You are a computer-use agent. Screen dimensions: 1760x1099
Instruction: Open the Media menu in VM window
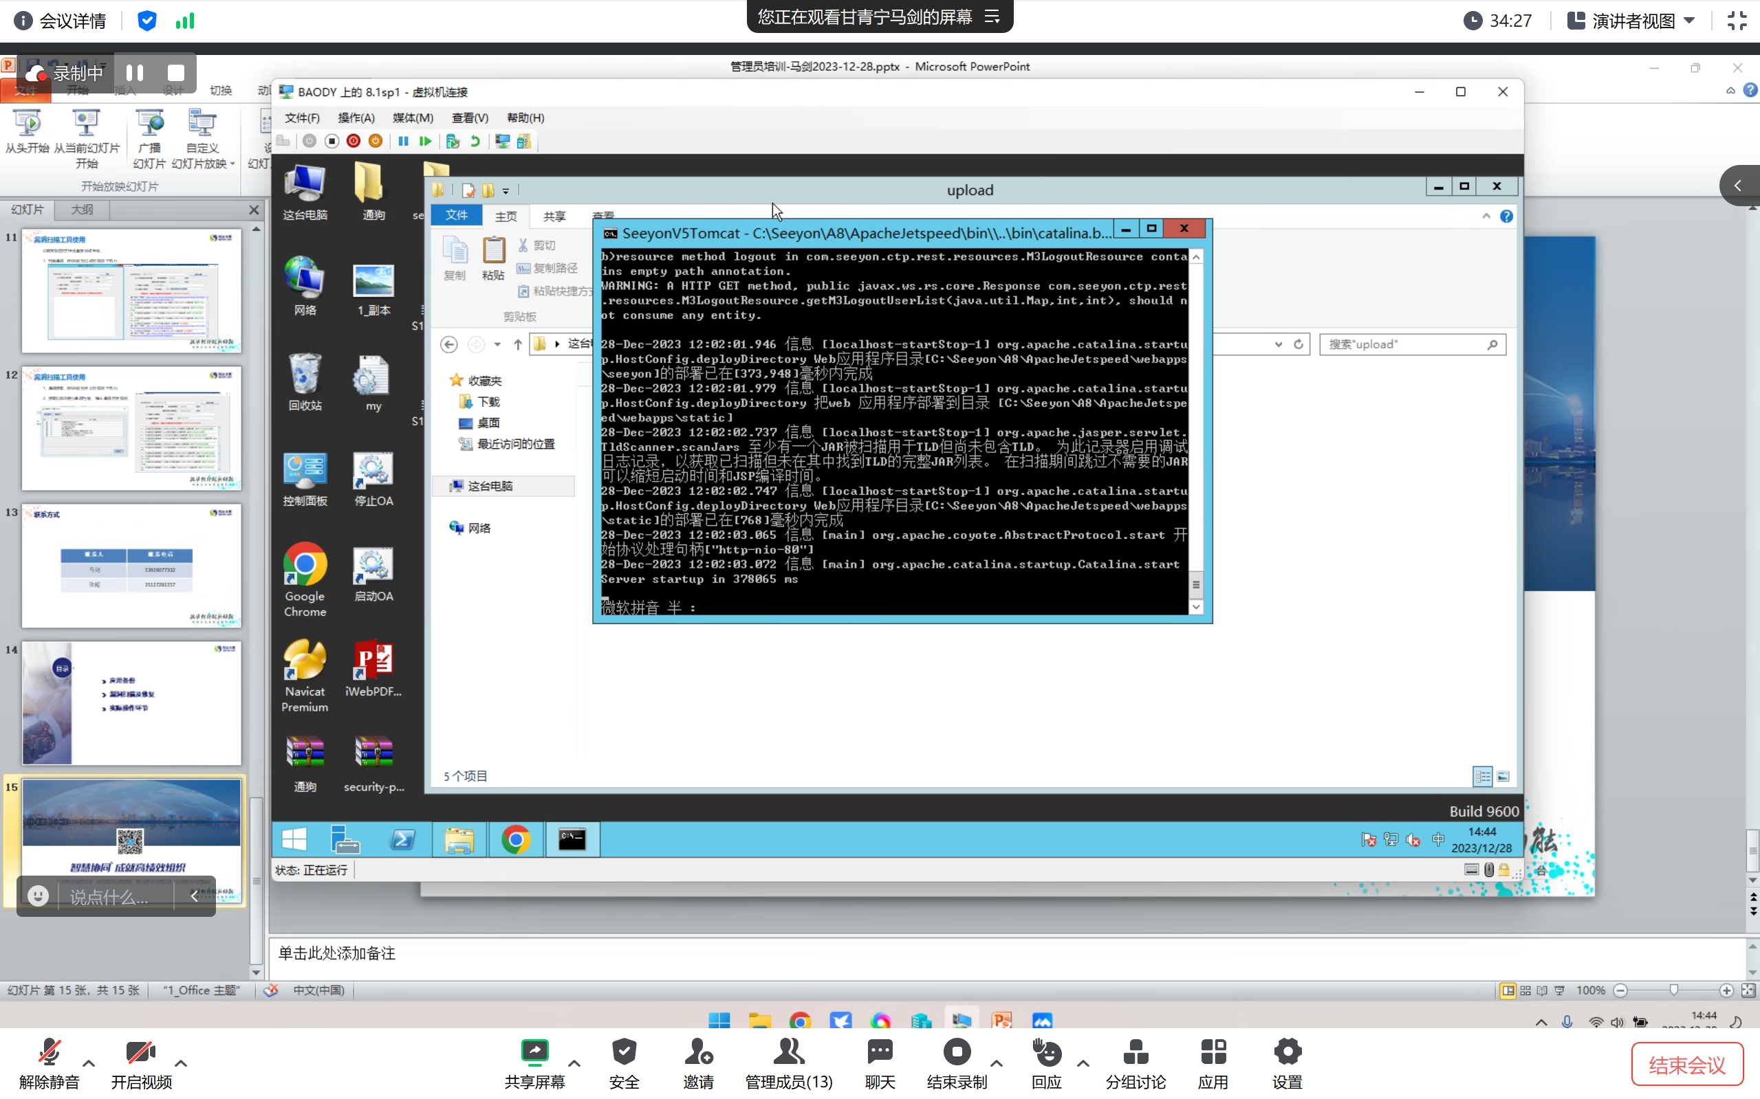click(412, 118)
